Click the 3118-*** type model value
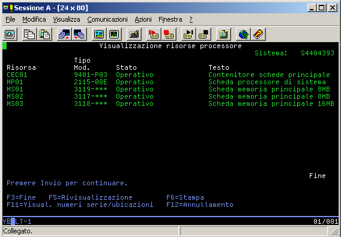The width and height of the screenshot is (341, 237). (x=91, y=103)
